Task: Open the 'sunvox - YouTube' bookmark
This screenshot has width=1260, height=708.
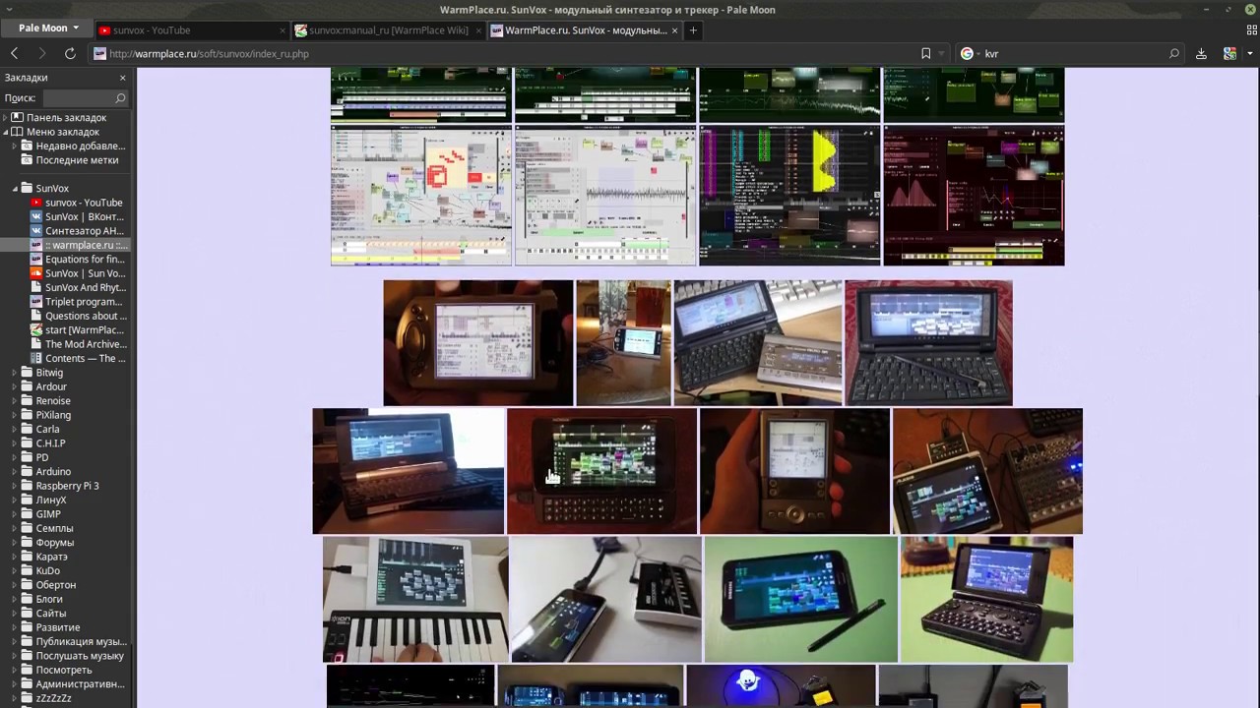Action: coord(77,203)
